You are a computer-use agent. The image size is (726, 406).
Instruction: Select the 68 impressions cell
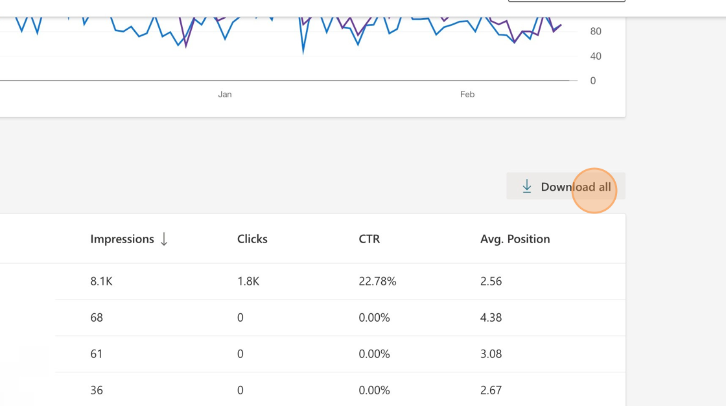point(97,318)
